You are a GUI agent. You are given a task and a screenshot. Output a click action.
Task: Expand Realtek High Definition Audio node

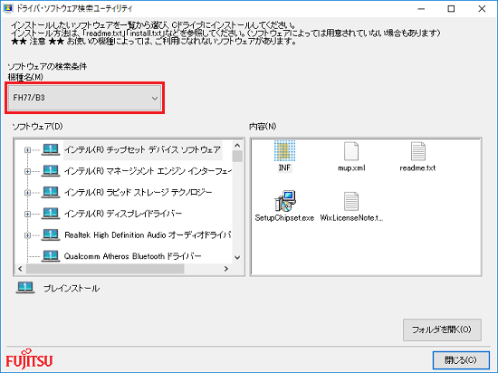tap(28, 235)
